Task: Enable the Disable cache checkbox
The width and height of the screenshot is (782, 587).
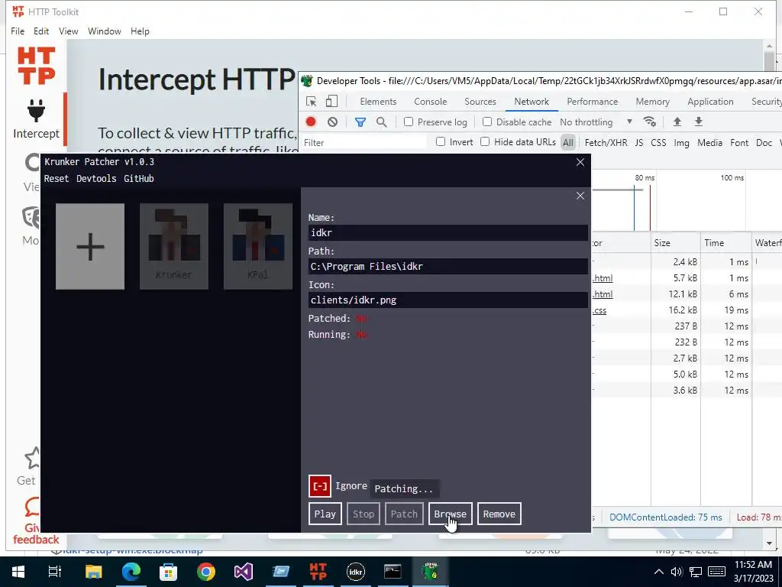Action: [x=487, y=122]
